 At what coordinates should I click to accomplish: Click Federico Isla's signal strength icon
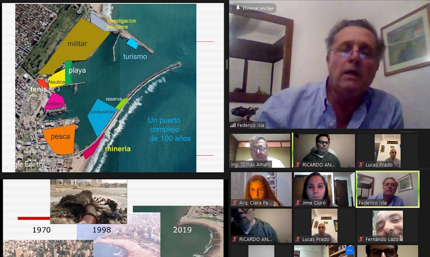coord(233,125)
